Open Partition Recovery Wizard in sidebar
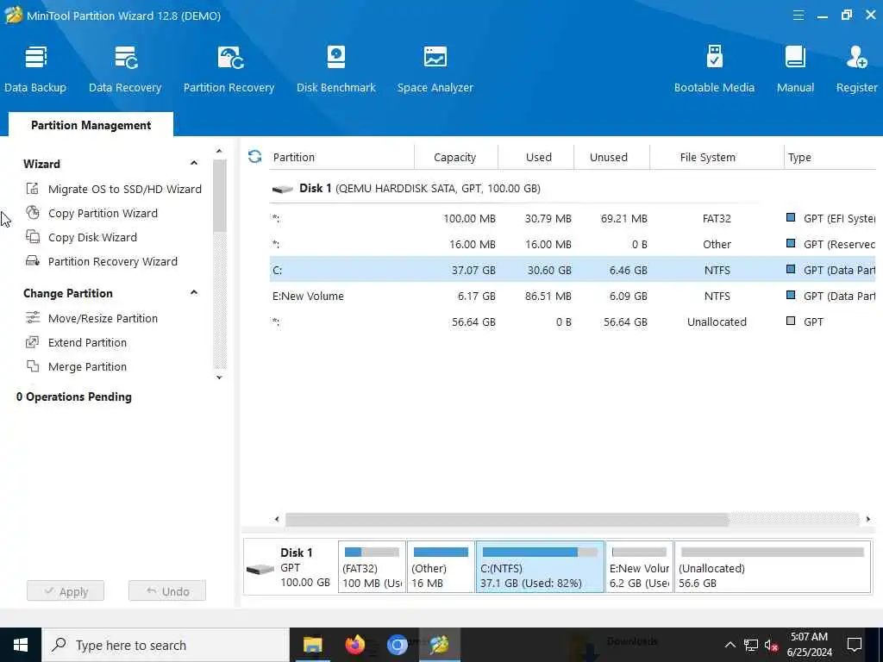 [x=102, y=262]
